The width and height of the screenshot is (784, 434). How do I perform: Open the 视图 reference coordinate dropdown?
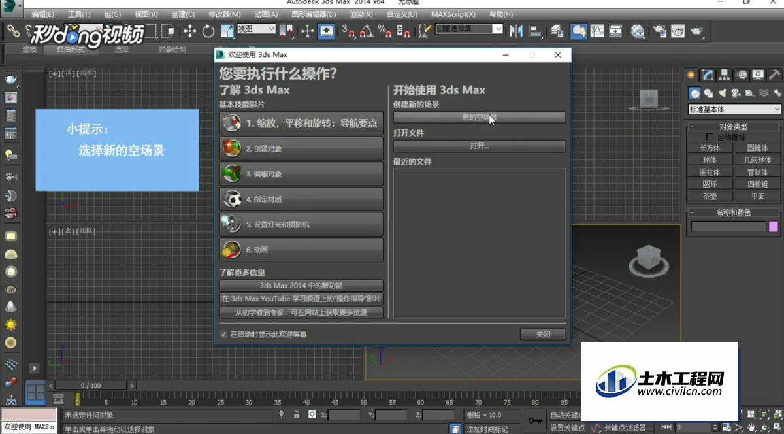click(256, 29)
